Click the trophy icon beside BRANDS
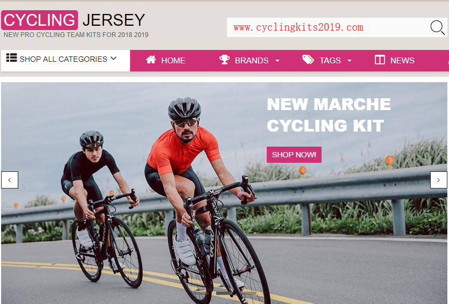This screenshot has height=304, width=449. [x=225, y=60]
